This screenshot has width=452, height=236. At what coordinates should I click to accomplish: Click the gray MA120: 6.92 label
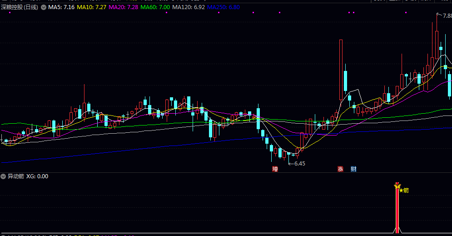coord(189,7)
